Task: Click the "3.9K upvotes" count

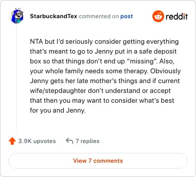Action: 37,141
